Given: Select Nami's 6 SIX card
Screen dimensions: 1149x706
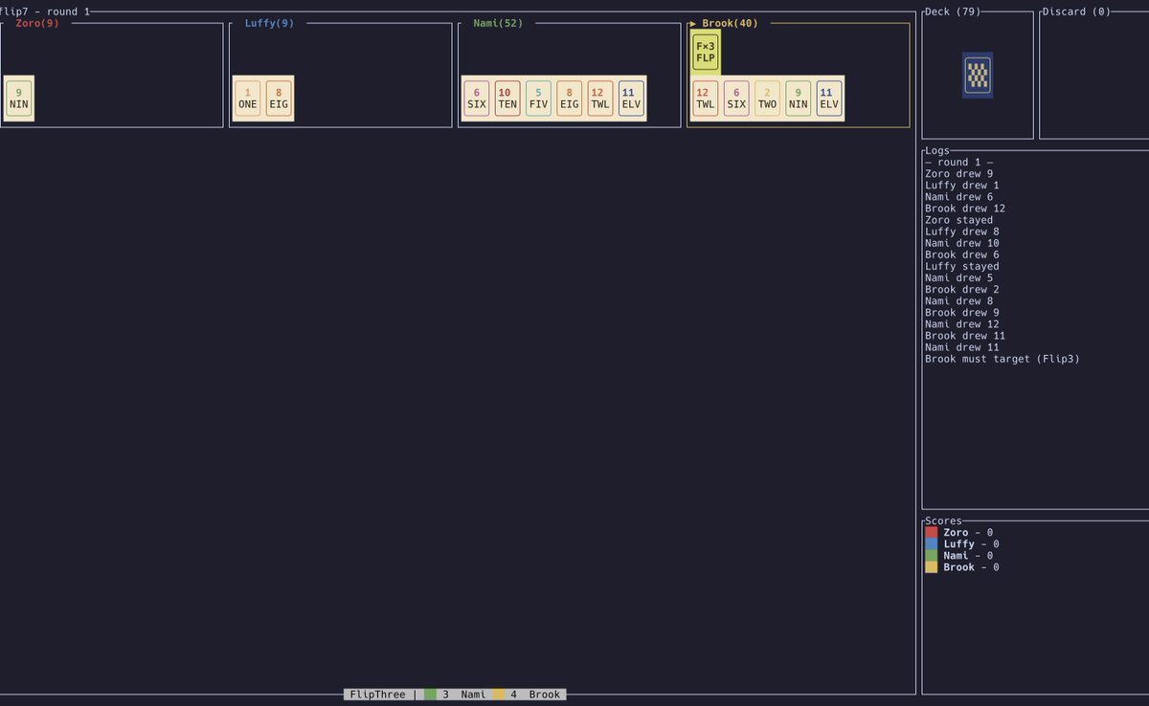Looking at the screenshot, I should click(477, 99).
